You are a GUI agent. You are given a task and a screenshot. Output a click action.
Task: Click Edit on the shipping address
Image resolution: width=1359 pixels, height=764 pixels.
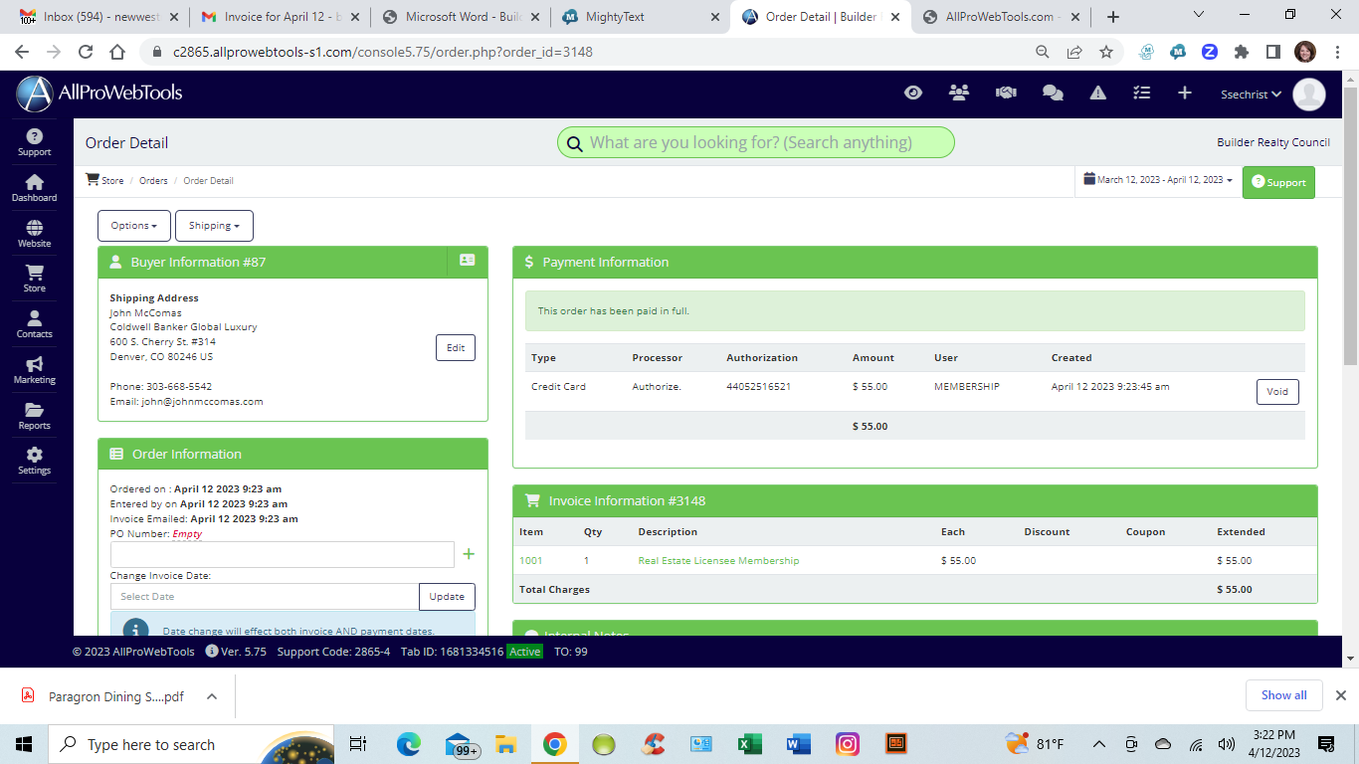point(456,347)
